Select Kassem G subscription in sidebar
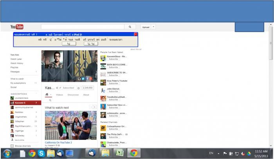274x159 pixels. [25, 103]
